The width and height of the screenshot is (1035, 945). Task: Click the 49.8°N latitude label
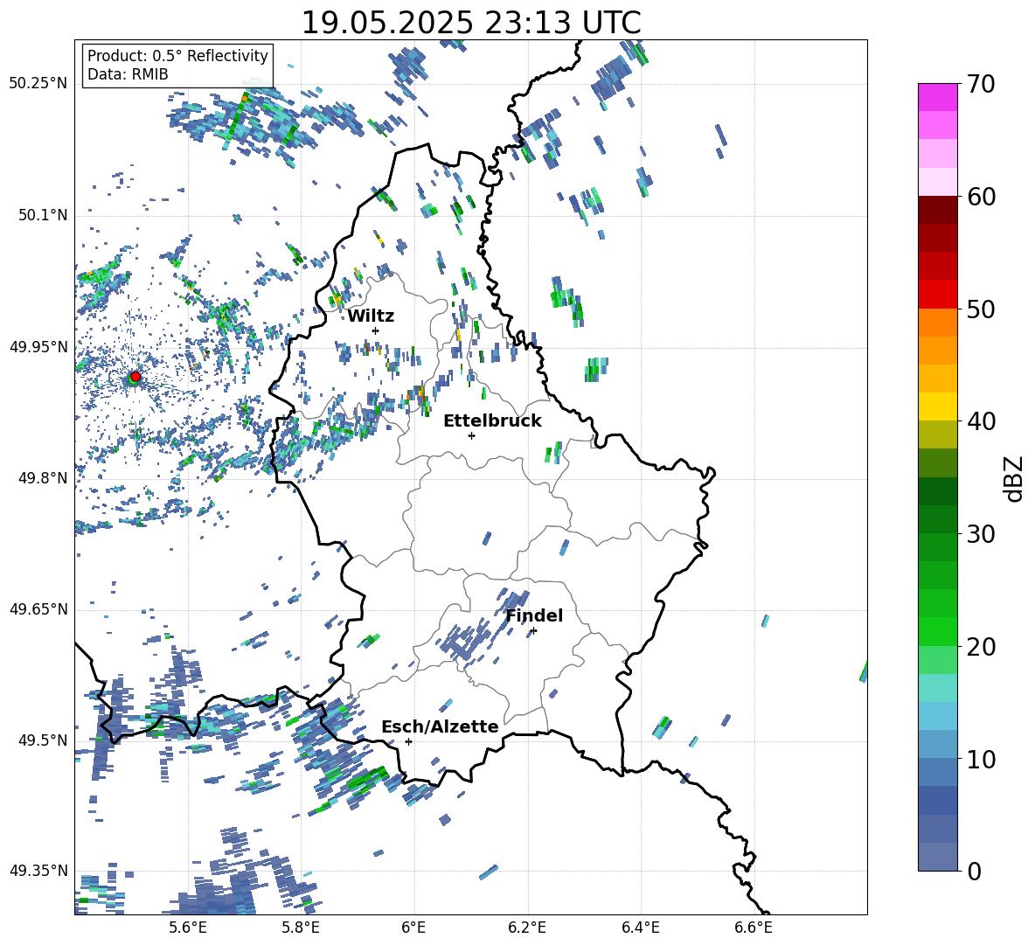click(42, 478)
